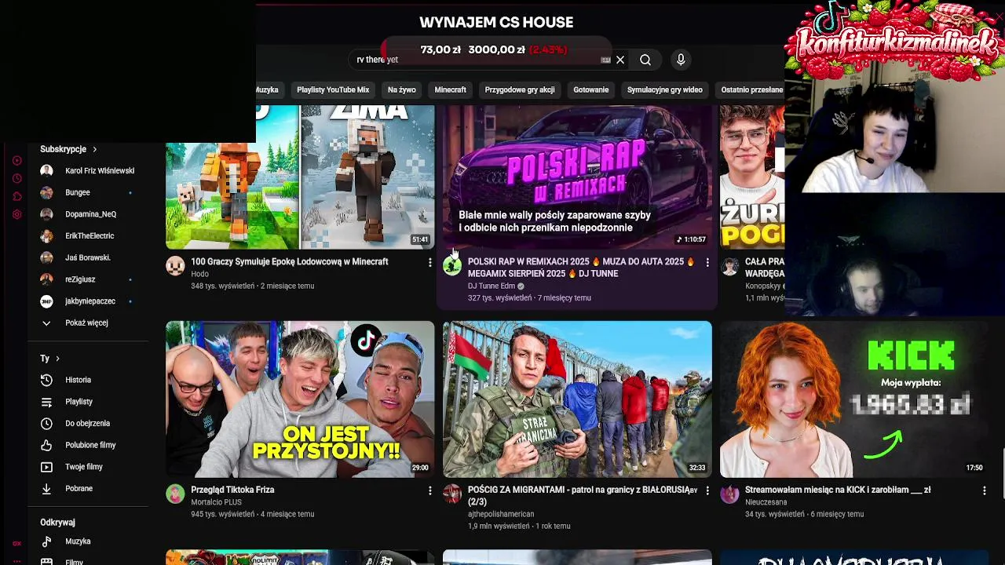
Task: Open options menu for Pościg za migrantami video
Action: pyautogui.click(x=707, y=490)
